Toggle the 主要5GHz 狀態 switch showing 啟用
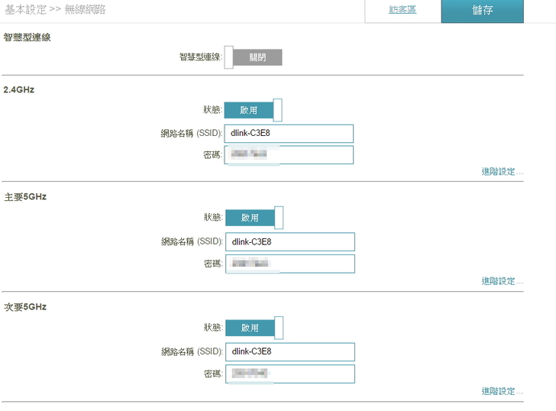Image resolution: width=556 pixels, height=411 pixels. pyautogui.click(x=254, y=218)
